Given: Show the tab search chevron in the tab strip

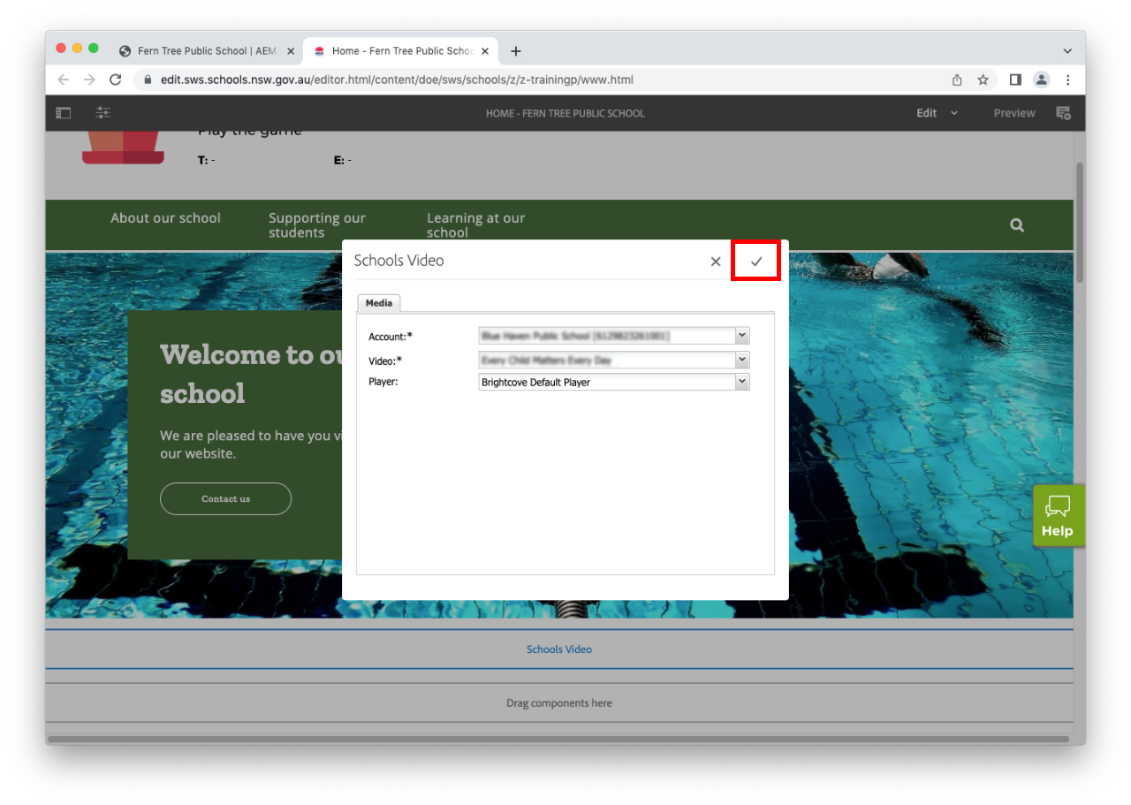Looking at the screenshot, I should [1067, 51].
